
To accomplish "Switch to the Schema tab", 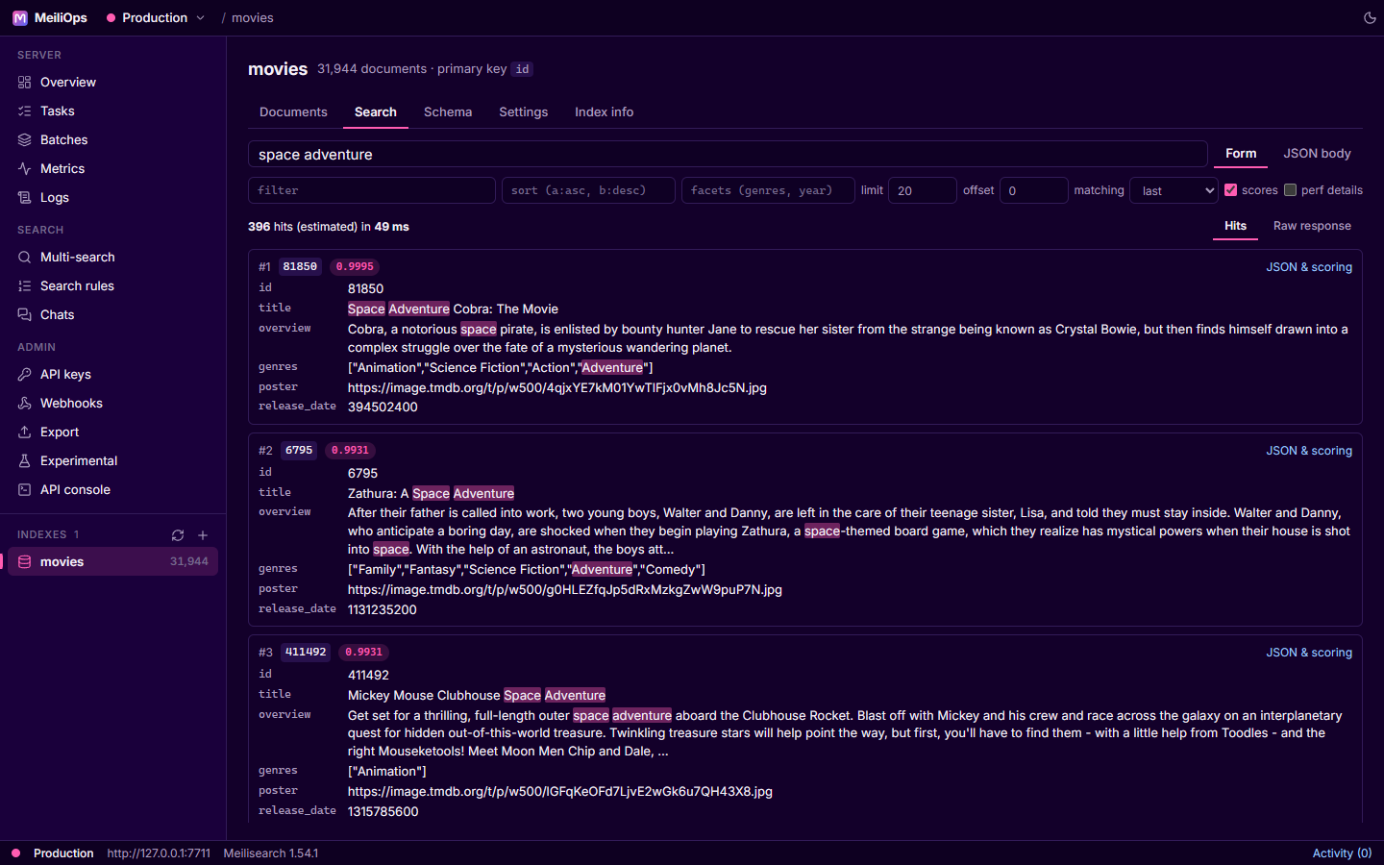I will point(448,112).
